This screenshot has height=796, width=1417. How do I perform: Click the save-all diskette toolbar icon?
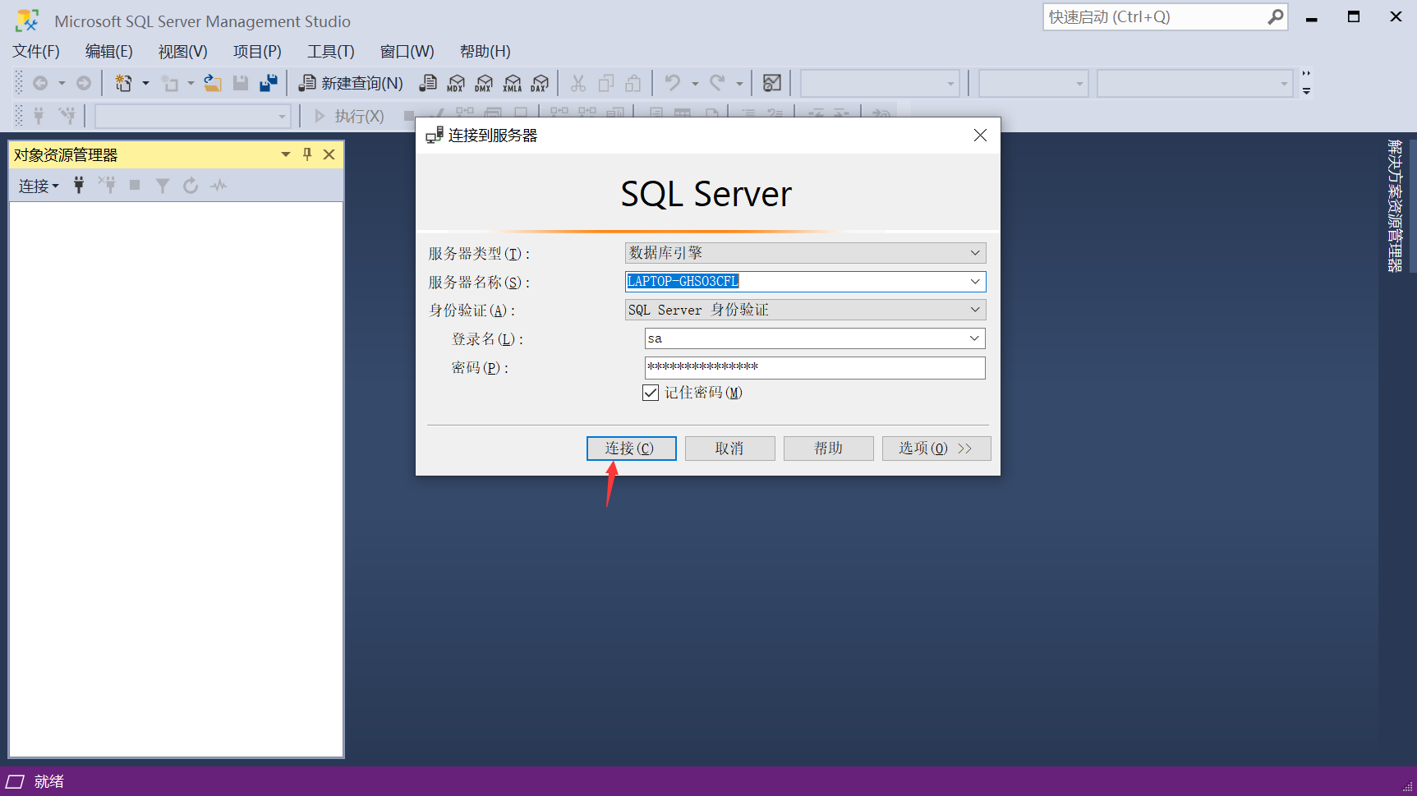click(x=268, y=83)
